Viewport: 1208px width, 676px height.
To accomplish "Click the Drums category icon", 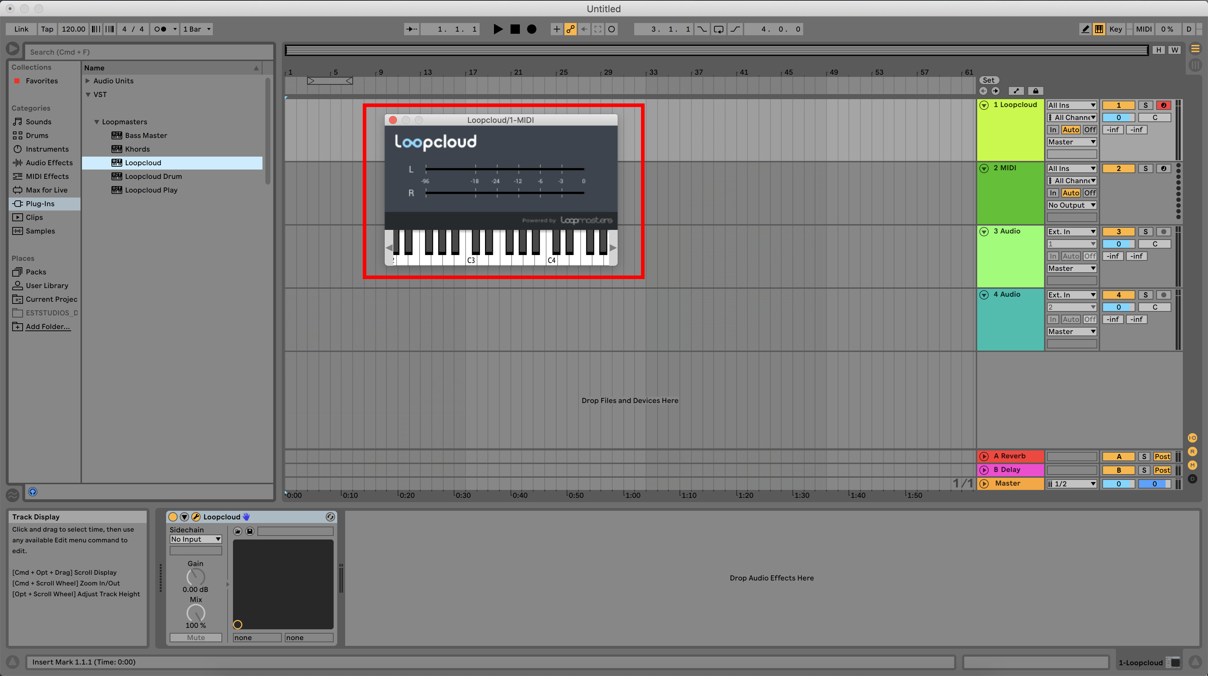I will tap(17, 135).
